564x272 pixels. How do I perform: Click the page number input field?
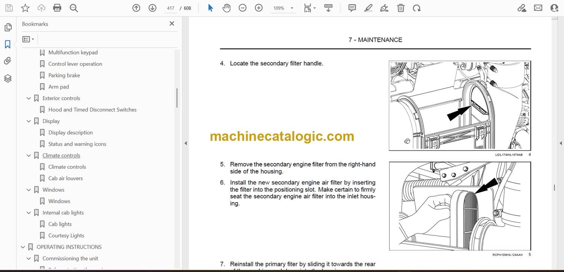[x=171, y=8]
